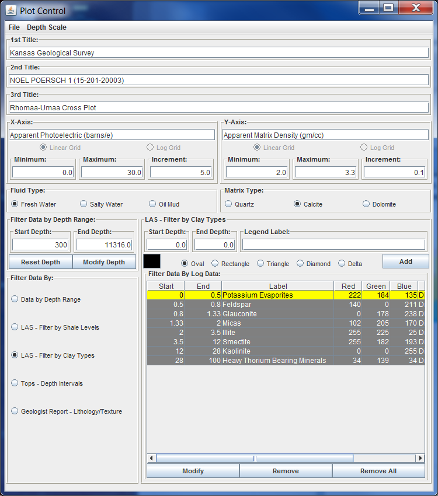
Task: Click X-Axis Maximum field showing 30.0
Action: [112, 172]
